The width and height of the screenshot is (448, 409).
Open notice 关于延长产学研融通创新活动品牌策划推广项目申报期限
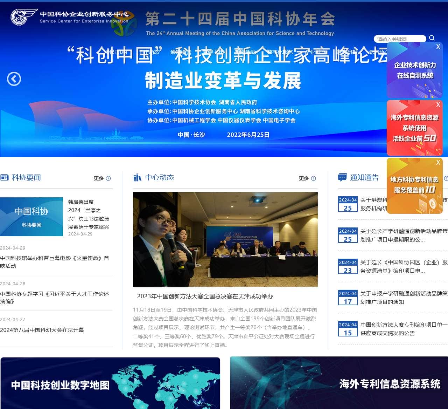point(404,235)
